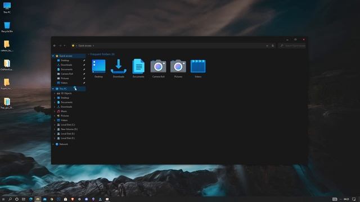Viewport: 360px width, 202px height.
Task: Go back using the navigation arrow
Action: [x=55, y=46]
